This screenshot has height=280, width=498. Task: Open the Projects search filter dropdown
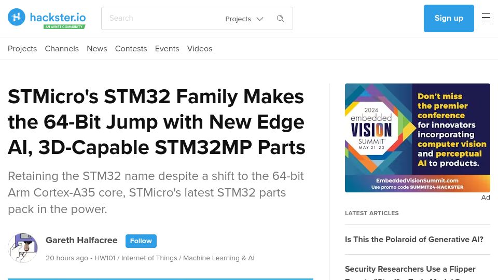pos(244,19)
